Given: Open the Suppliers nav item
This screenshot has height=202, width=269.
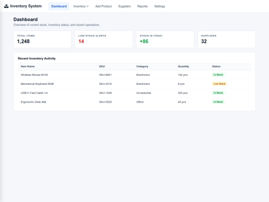Looking at the screenshot, I should [125, 6].
